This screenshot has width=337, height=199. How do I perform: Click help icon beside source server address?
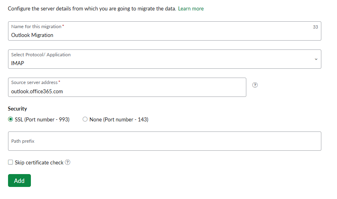click(x=255, y=85)
